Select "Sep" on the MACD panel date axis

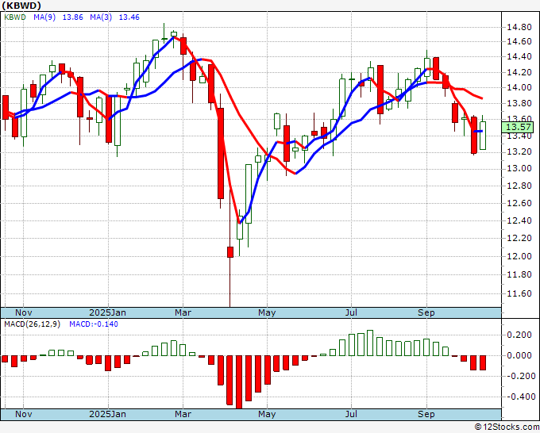[x=426, y=415]
